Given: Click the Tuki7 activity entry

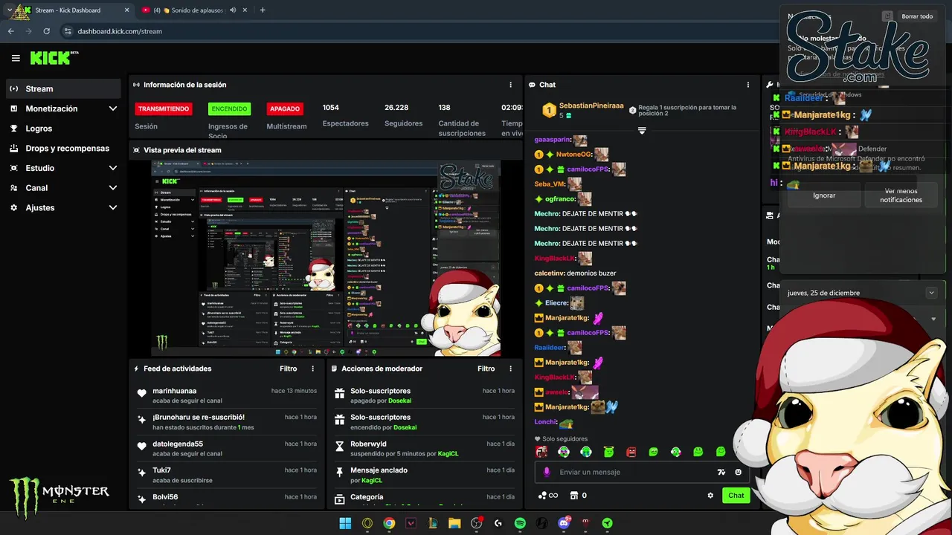Looking at the screenshot, I should 227,475.
